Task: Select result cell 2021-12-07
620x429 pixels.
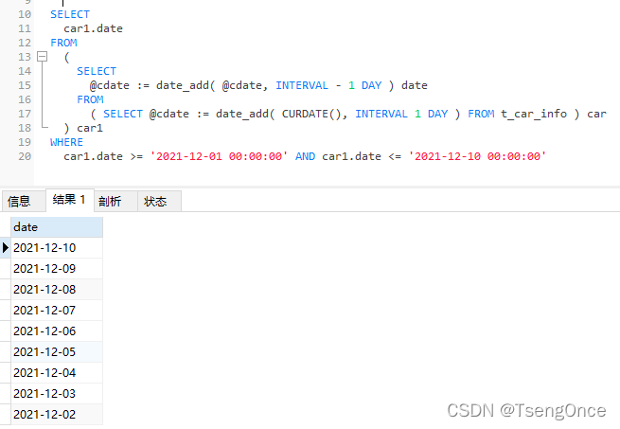Action: coord(57,311)
